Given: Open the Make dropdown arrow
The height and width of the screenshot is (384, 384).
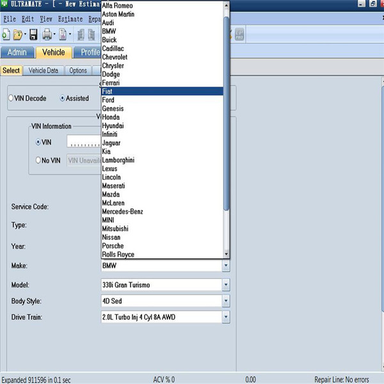Looking at the screenshot, I should point(226,266).
